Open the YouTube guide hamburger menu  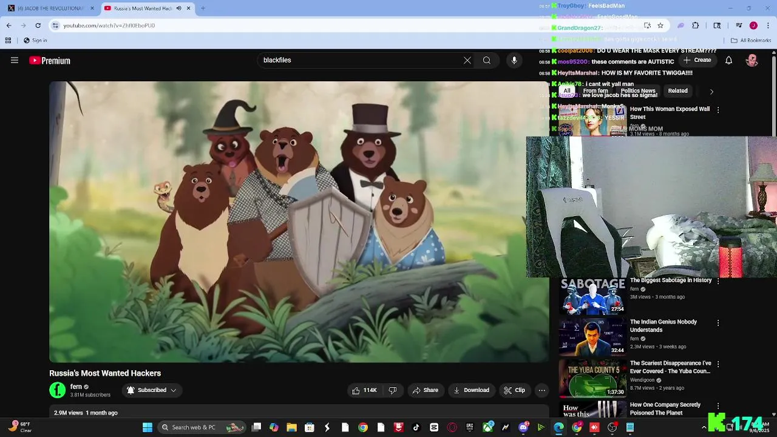click(x=15, y=60)
